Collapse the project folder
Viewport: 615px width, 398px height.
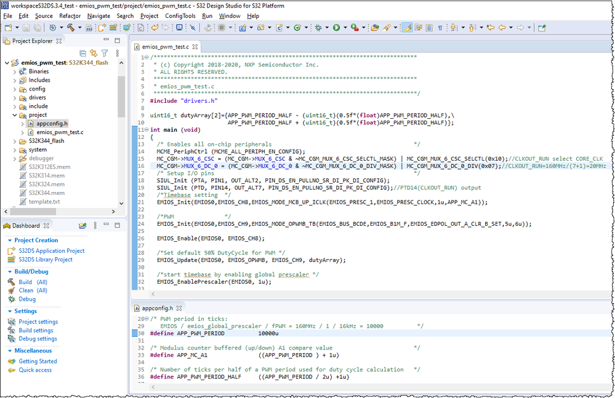pyautogui.click(x=15, y=115)
